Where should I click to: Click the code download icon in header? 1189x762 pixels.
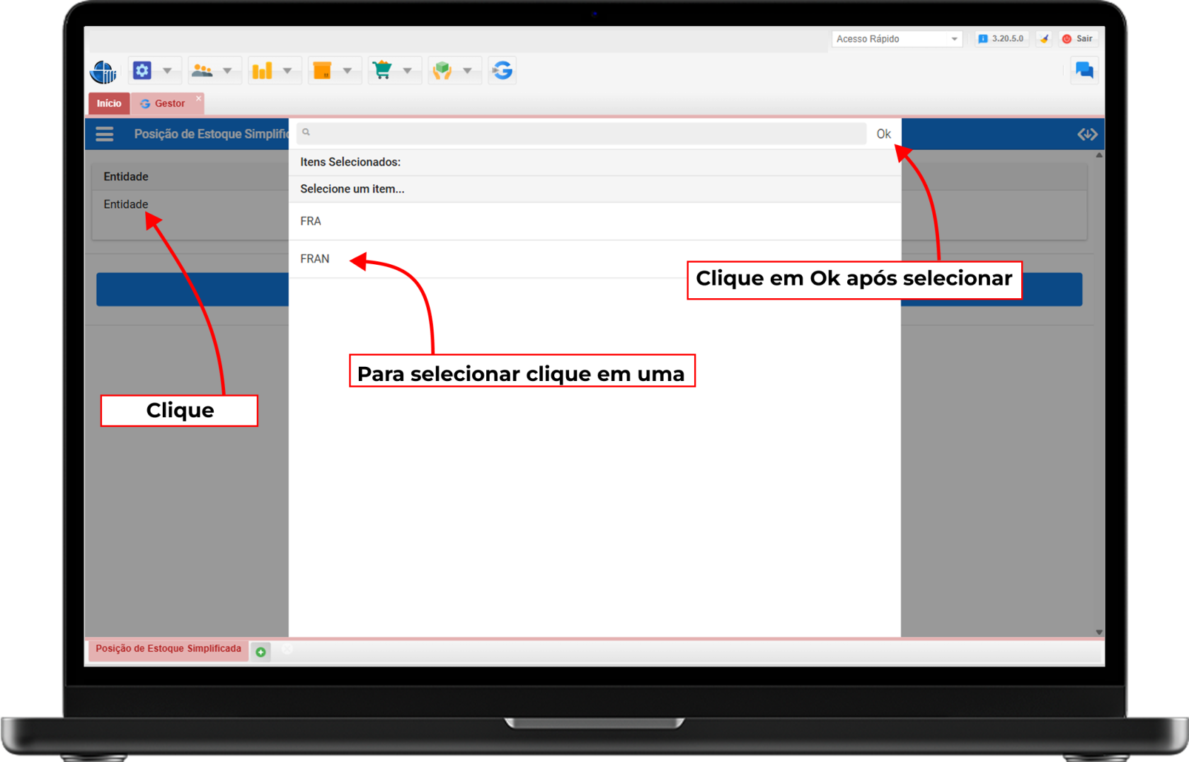1087,134
